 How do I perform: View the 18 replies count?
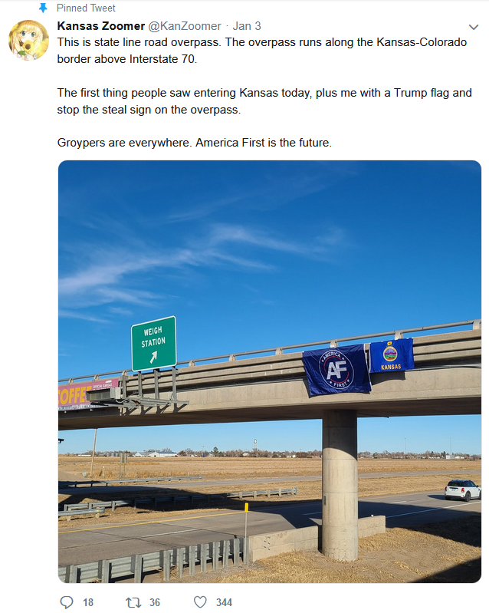coord(88,602)
